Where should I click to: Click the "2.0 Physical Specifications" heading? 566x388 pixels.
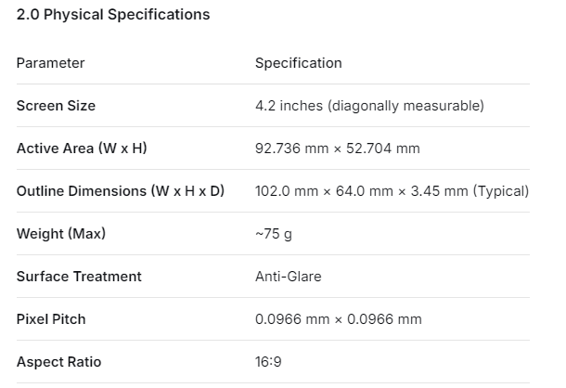coord(113,15)
